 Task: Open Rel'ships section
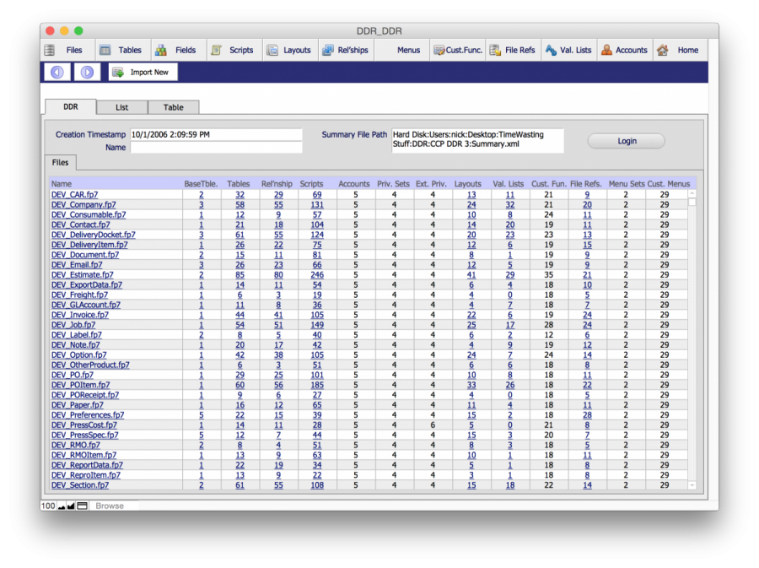click(x=346, y=50)
